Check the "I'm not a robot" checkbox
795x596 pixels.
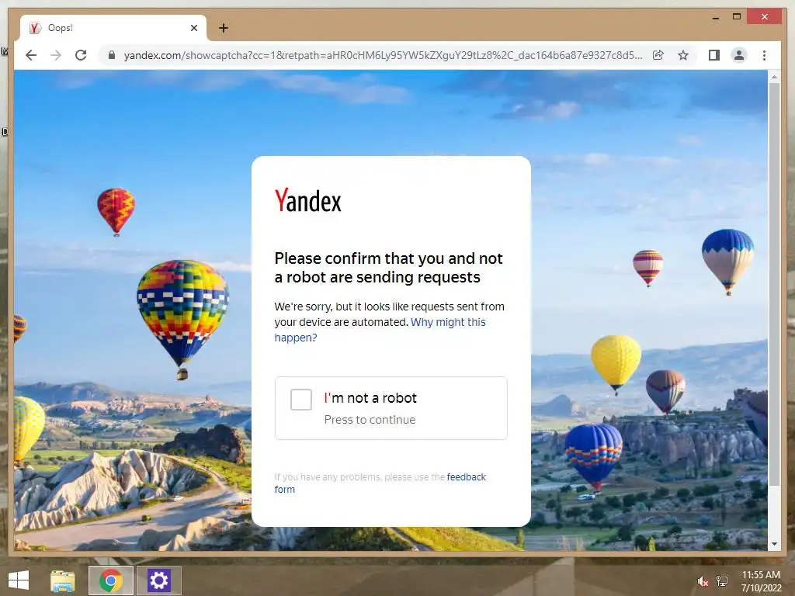(x=300, y=400)
